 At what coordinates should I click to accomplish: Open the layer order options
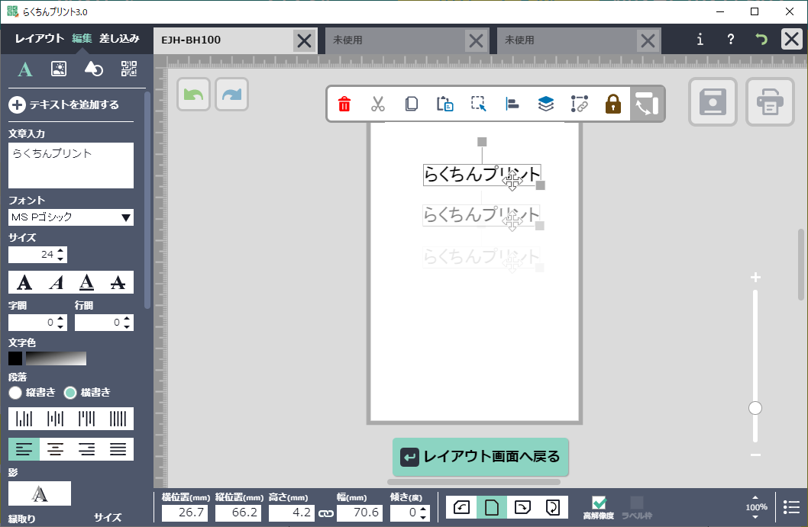546,104
